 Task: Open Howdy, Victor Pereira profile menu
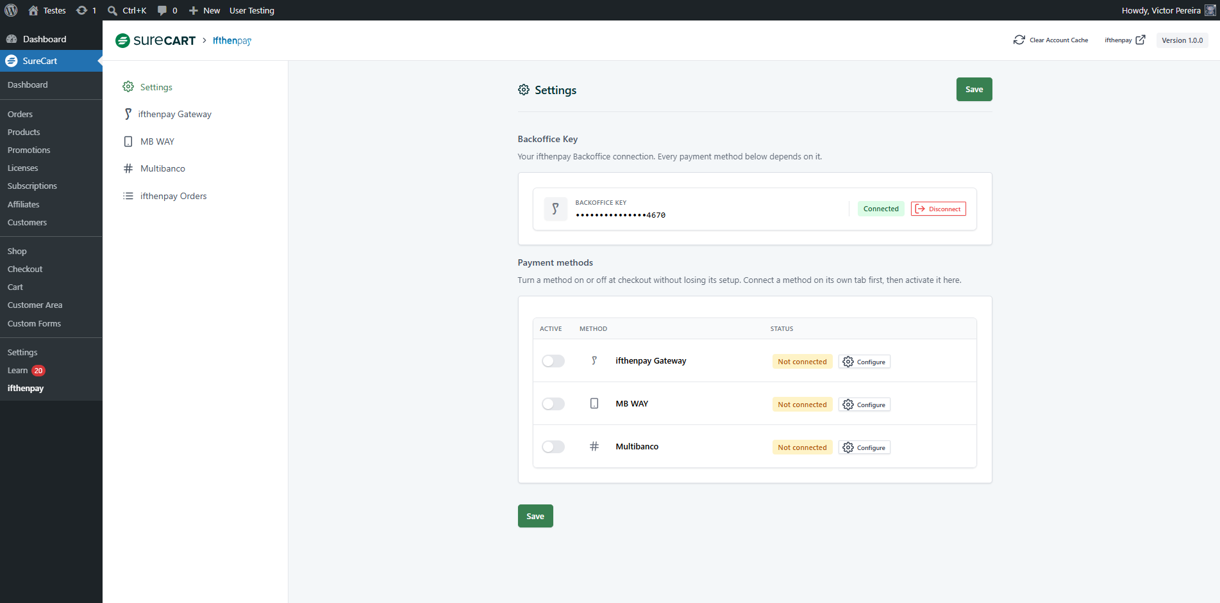click(1168, 10)
